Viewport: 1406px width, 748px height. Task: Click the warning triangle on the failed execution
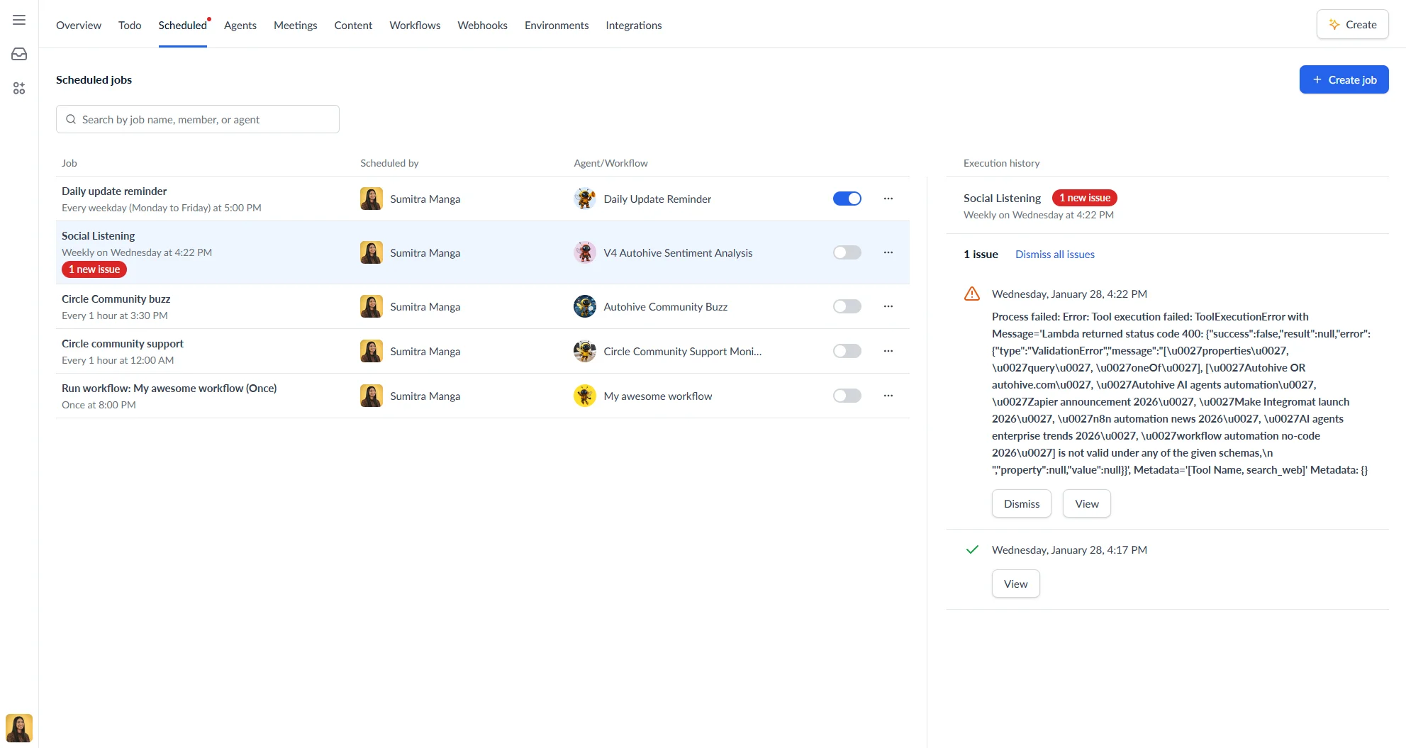pyautogui.click(x=971, y=294)
